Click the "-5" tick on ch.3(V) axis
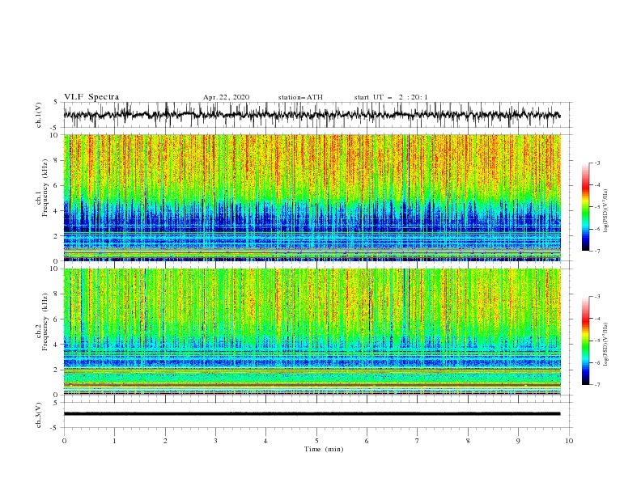 [x=54, y=428]
